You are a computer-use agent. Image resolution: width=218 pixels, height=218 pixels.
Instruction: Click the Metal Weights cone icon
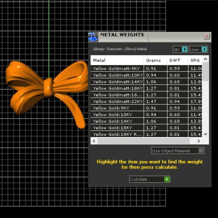[x=93, y=37]
